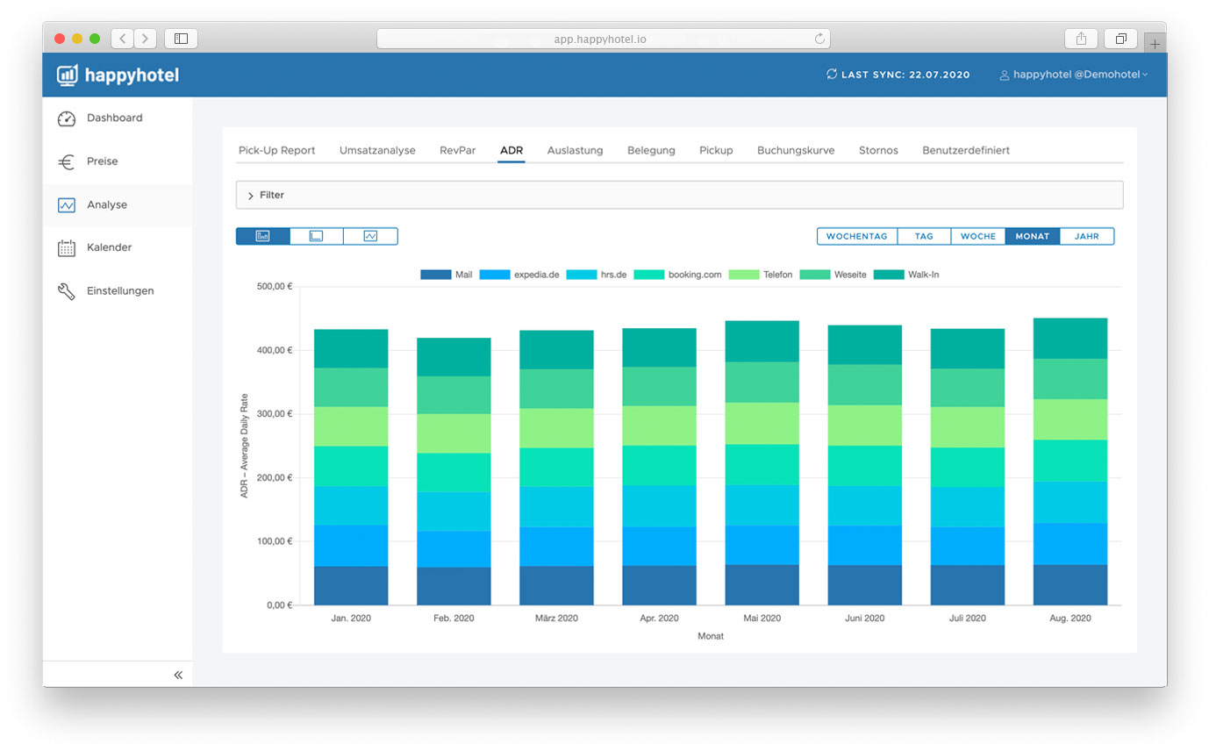1209x751 pixels.
Task: Toggle the booking.com series in legend
Action: click(x=677, y=275)
